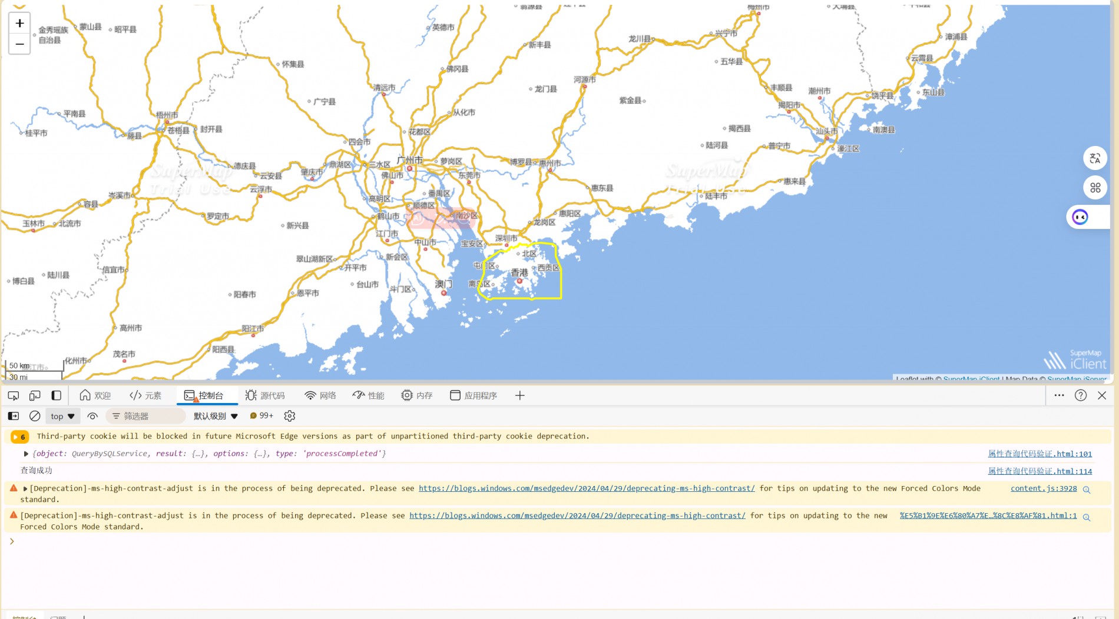Switch to the 源代码 sources tab
This screenshot has height=619, width=1119.
[265, 395]
